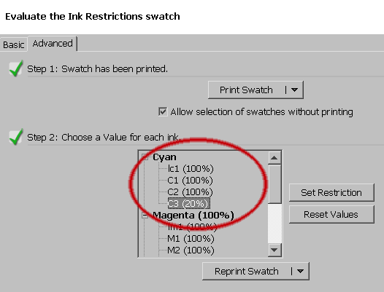This screenshot has height=292, width=384.
Task: Collapse the Cyan tree node
Action: point(145,157)
